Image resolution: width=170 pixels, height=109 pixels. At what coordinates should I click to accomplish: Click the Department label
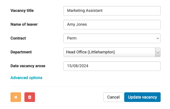(x=21, y=52)
